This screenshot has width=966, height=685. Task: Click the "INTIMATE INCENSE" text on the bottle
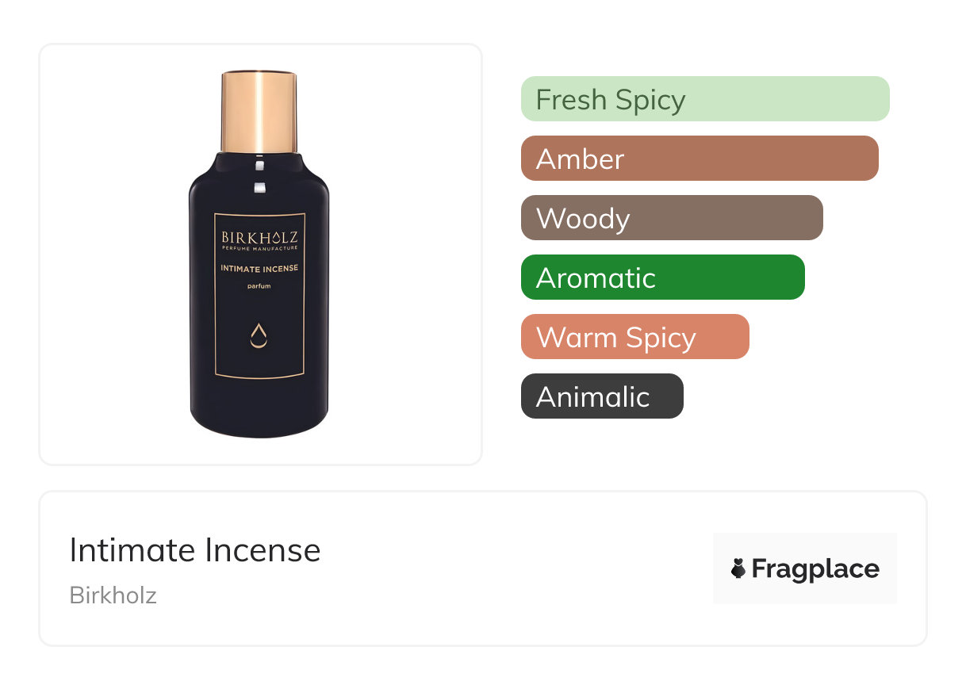click(x=259, y=268)
